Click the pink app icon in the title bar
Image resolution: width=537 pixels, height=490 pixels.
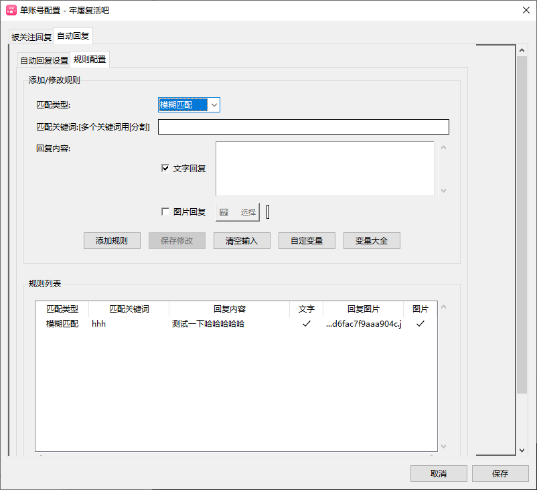tap(12, 11)
